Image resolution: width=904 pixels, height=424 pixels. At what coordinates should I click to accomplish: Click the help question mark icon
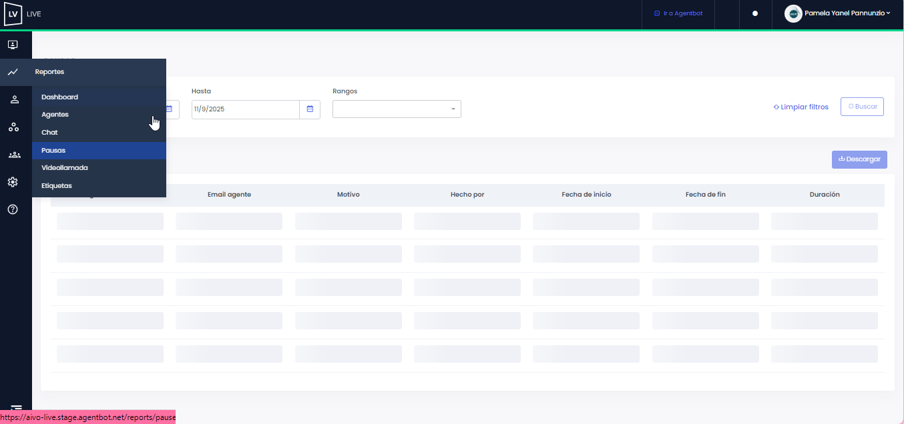(13, 209)
